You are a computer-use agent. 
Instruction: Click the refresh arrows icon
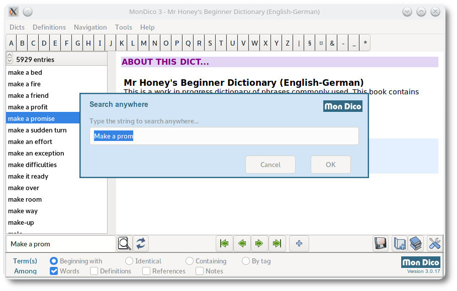[141, 243]
